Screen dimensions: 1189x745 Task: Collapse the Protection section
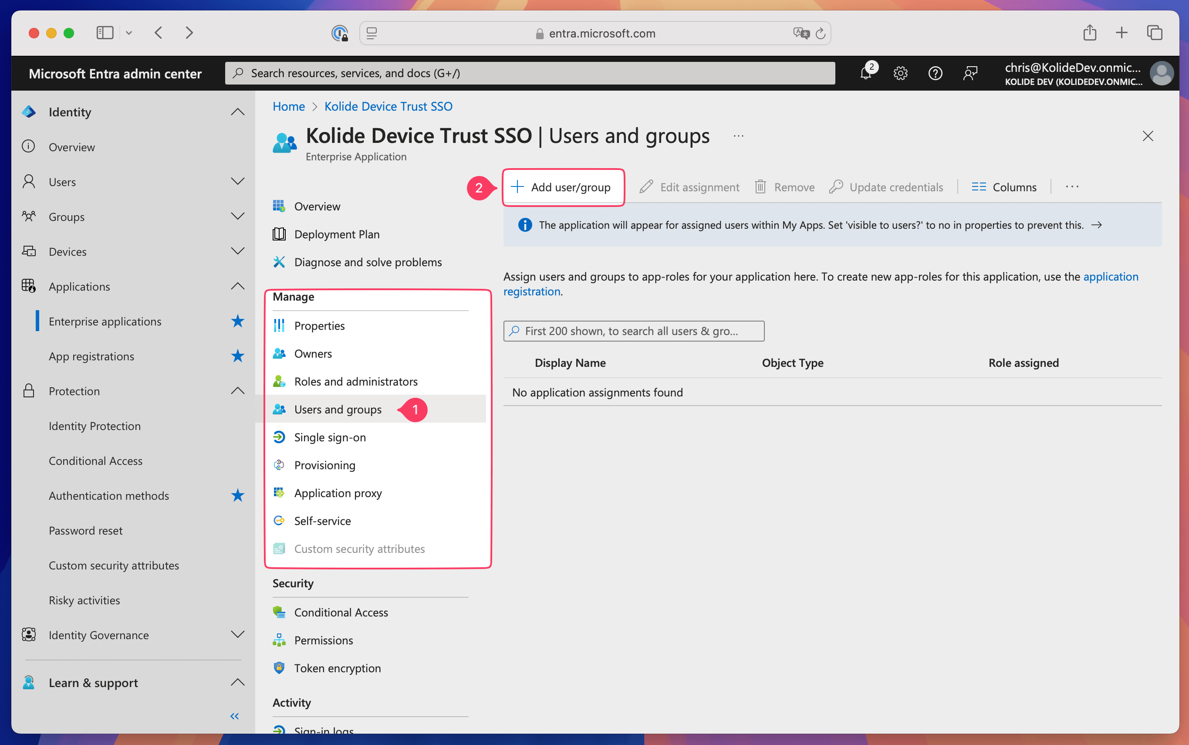click(237, 391)
